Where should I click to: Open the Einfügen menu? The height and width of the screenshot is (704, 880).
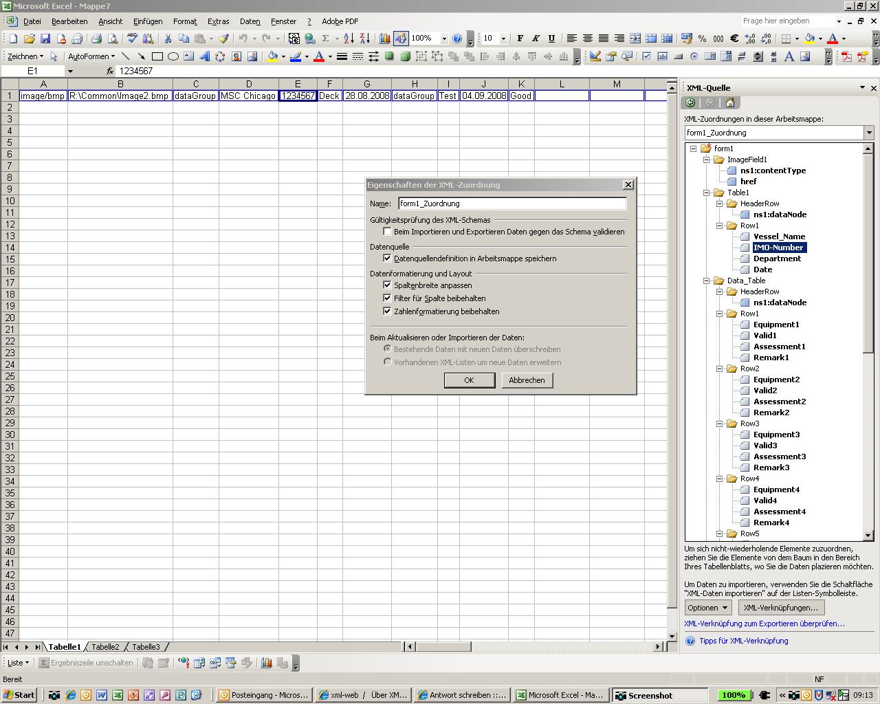(148, 21)
